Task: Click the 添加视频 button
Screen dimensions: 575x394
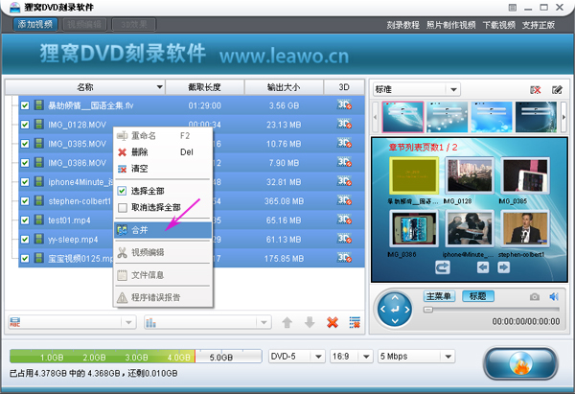Action: [x=35, y=25]
